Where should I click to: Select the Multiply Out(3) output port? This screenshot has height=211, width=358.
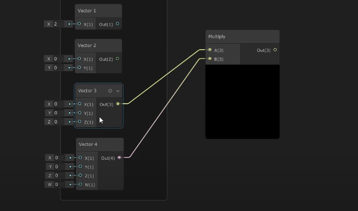point(275,50)
